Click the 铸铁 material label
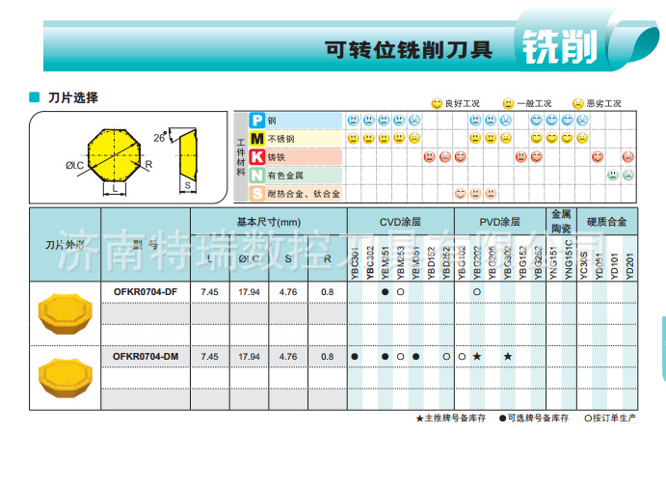 (x=276, y=157)
